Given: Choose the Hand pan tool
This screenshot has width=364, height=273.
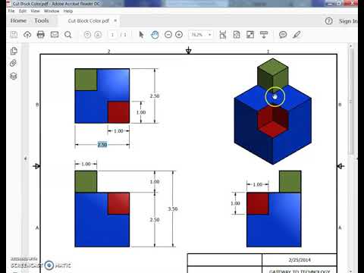Looking at the screenshot, I should coord(155,35).
